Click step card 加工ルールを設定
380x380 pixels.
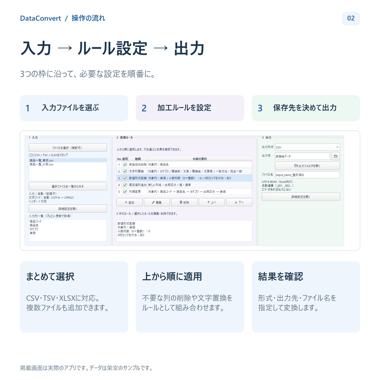coord(190,108)
